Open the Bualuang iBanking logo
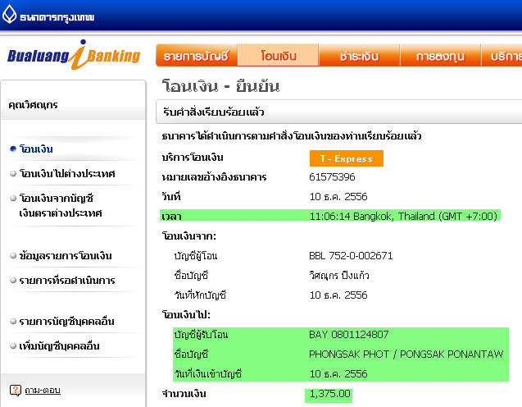This screenshot has width=522, height=407. 74,55
